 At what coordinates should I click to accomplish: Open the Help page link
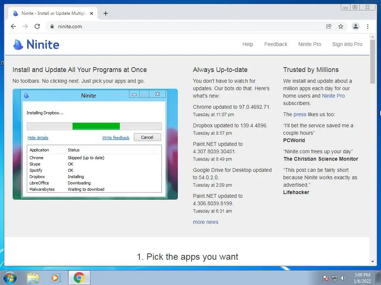[247, 45]
